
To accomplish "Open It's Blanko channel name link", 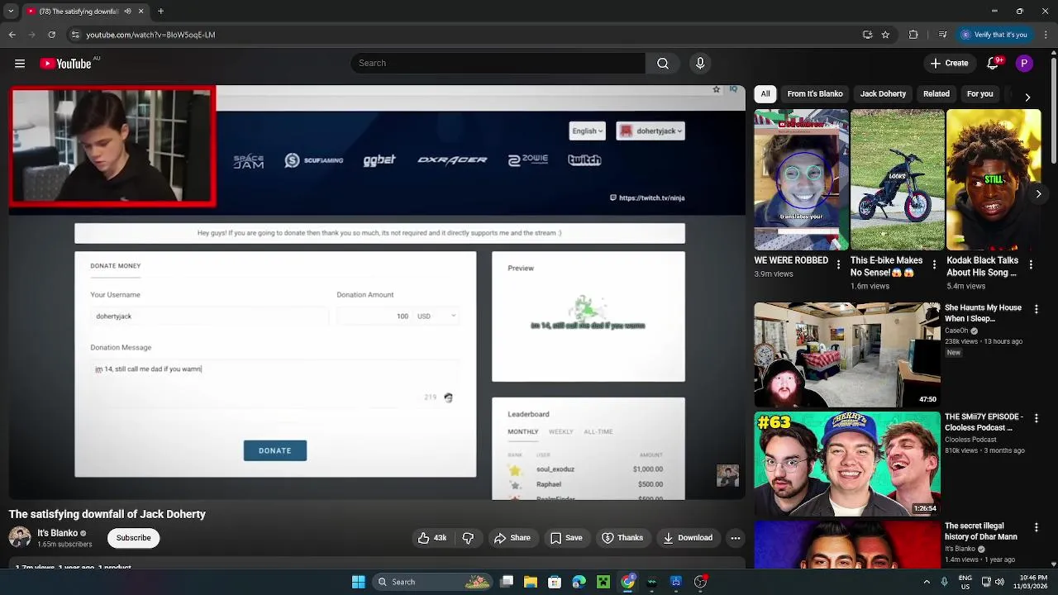I will click(x=57, y=533).
